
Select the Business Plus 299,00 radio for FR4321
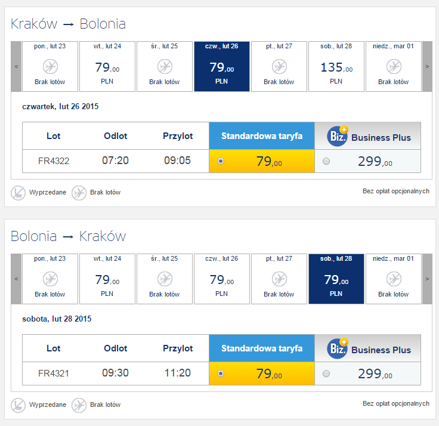coord(326,373)
